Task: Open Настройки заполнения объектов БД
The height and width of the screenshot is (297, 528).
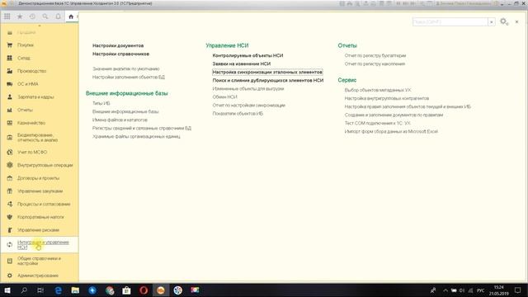Action: pos(129,77)
